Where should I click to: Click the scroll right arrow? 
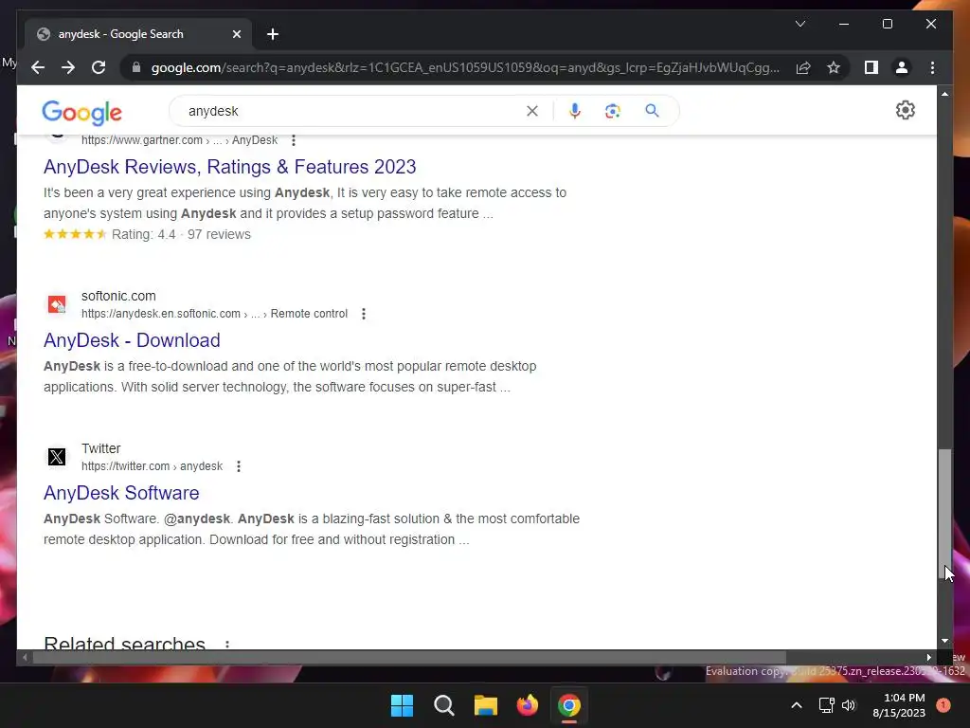point(928,658)
